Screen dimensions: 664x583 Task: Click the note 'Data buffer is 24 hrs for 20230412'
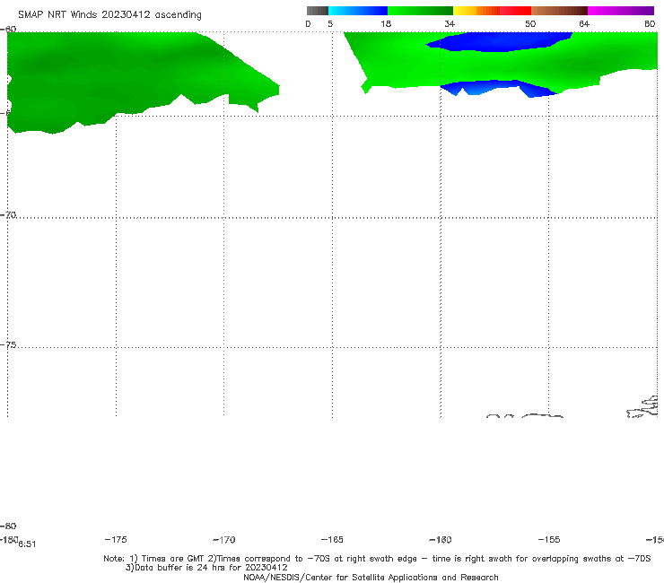click(x=206, y=568)
